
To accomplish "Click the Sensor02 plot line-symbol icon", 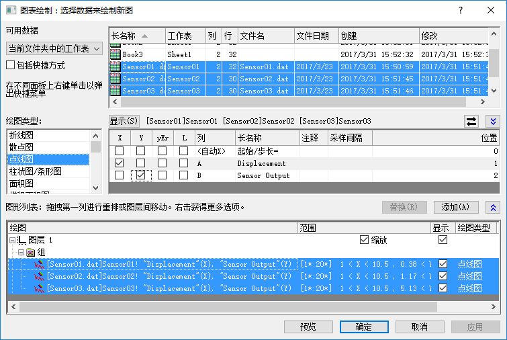I will [40, 276].
